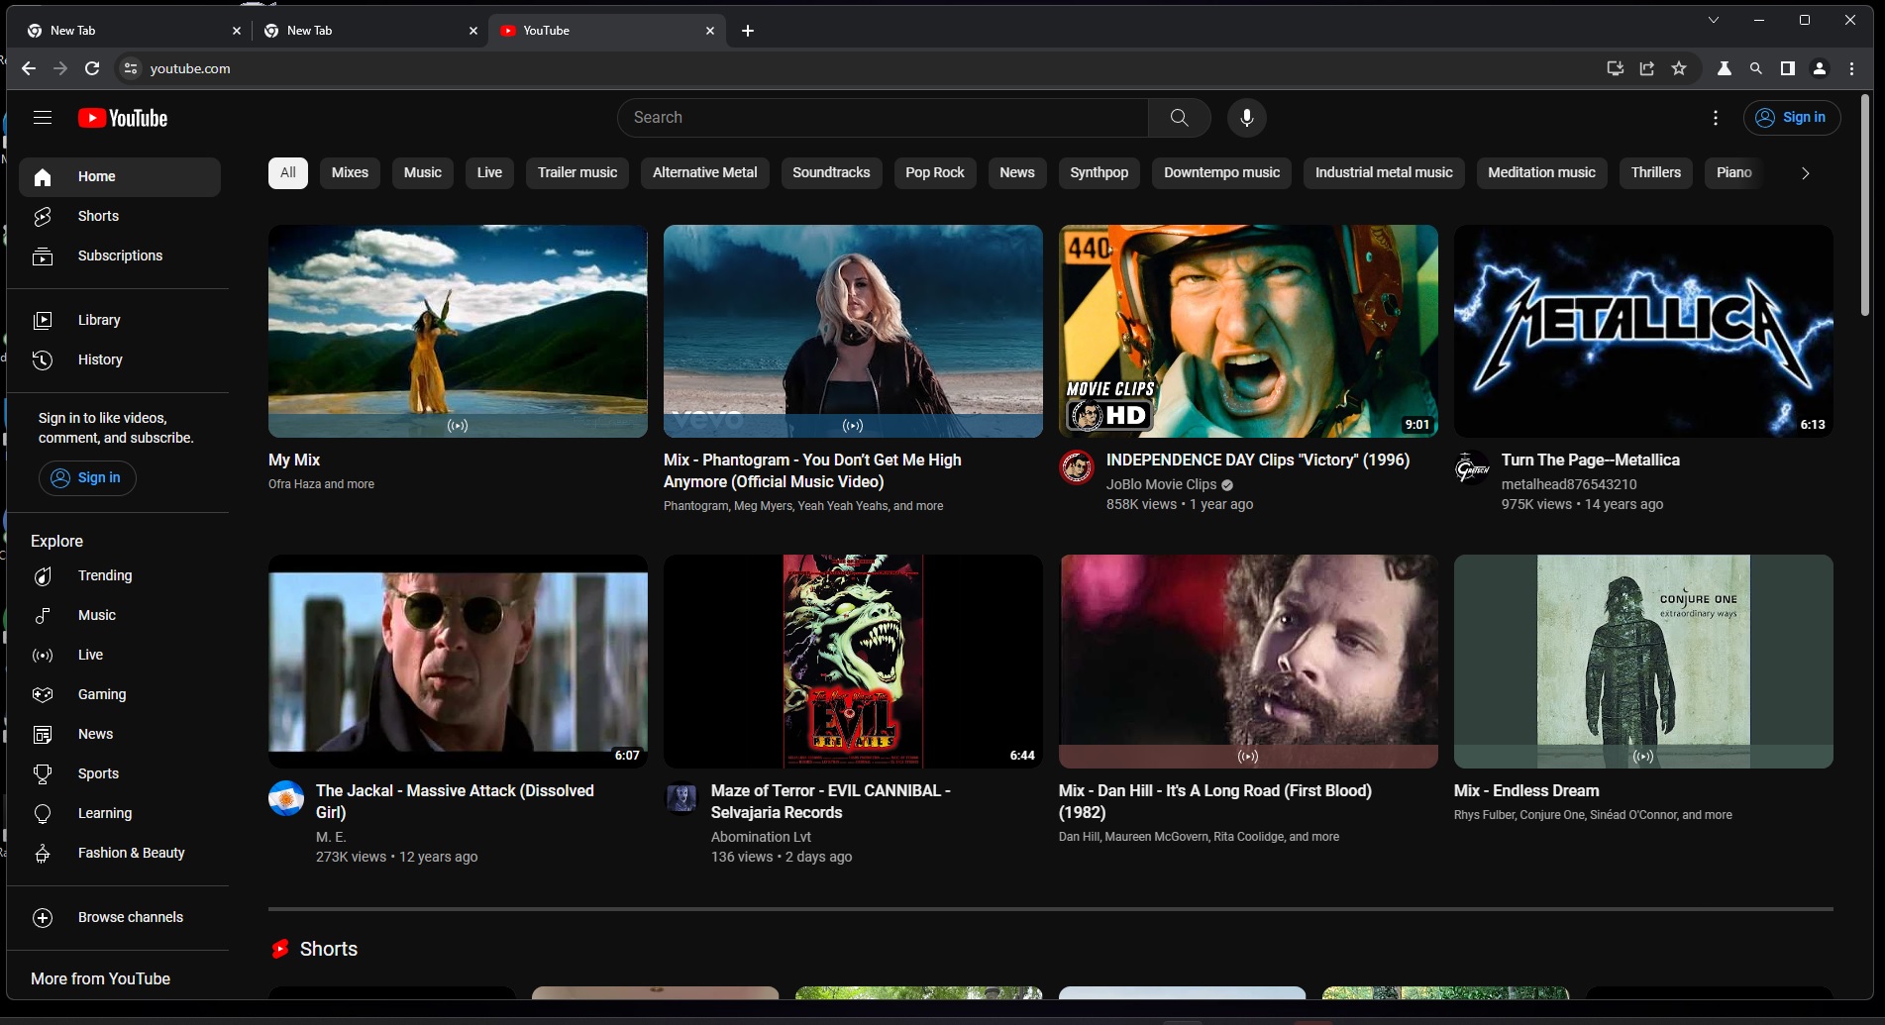1885x1025 pixels.
Task: Toggle browser side panel icon
Action: click(x=1787, y=68)
